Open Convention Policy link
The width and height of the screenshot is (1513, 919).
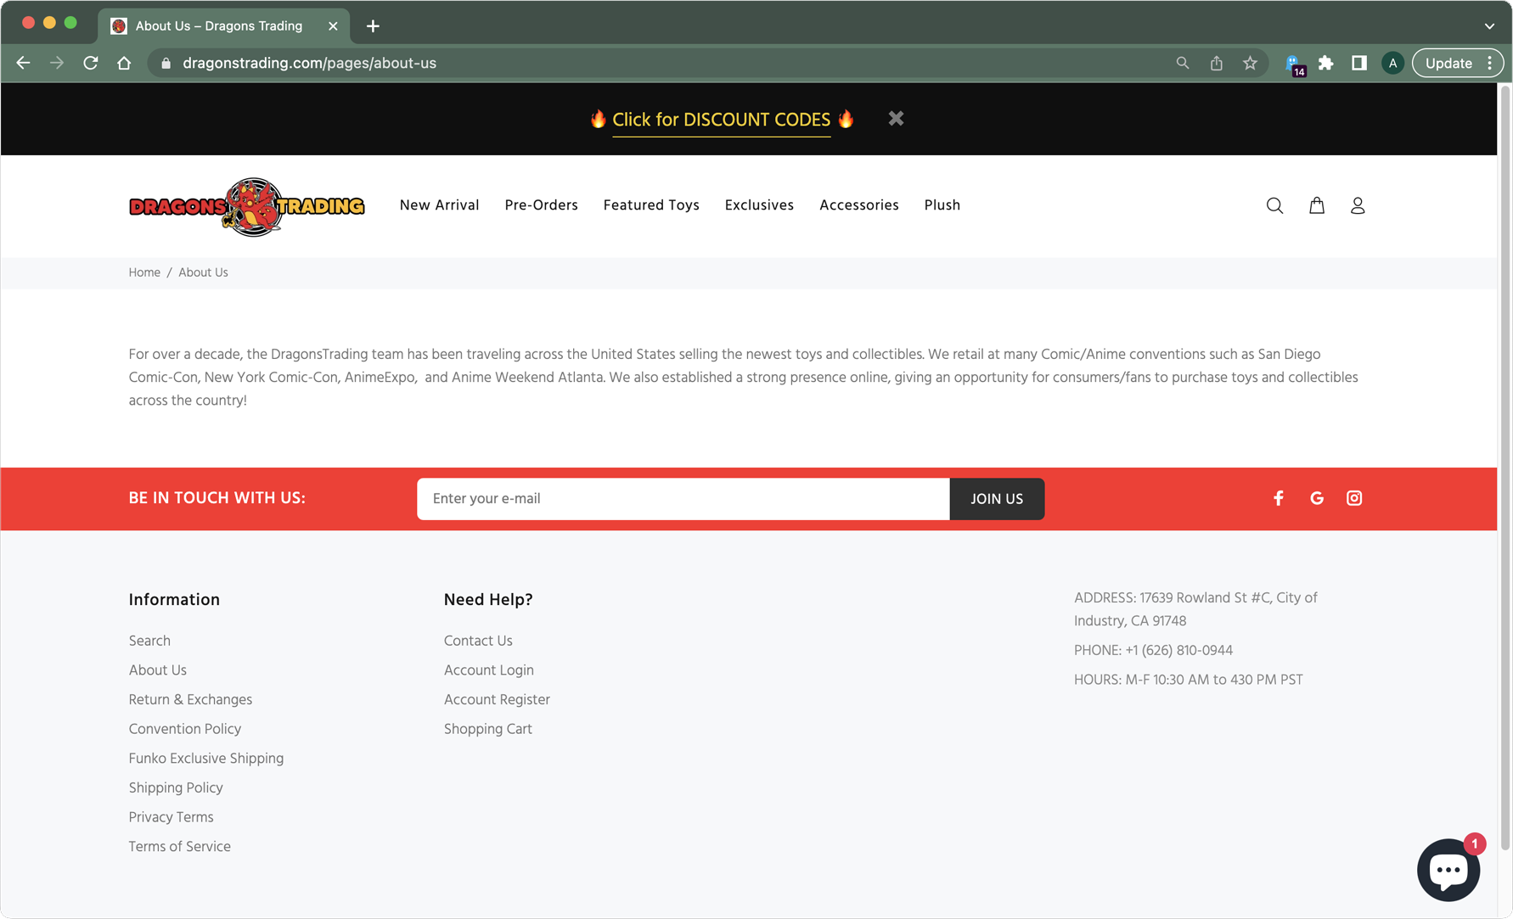coord(184,729)
